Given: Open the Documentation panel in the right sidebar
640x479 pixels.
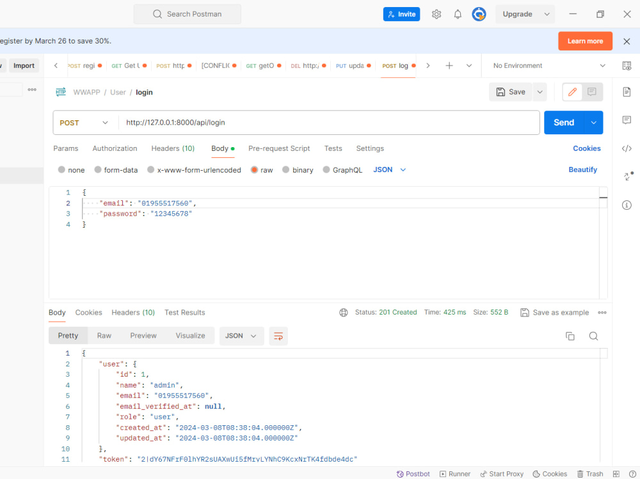Looking at the screenshot, I should click(x=627, y=91).
